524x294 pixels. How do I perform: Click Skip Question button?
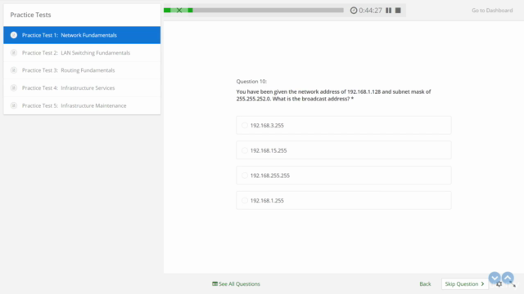coord(464,283)
